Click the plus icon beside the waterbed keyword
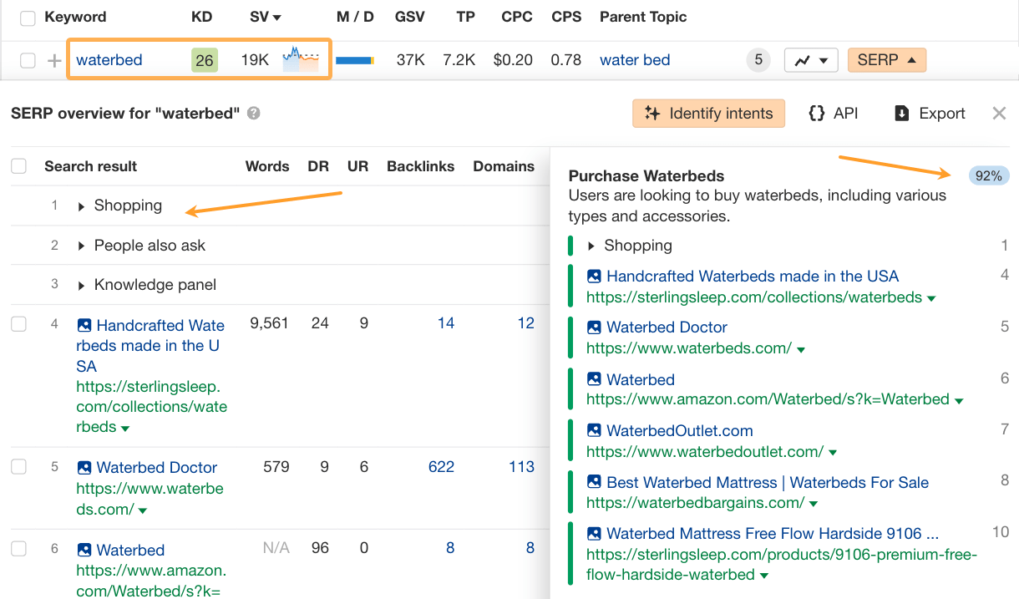1019x599 pixels. pos(53,59)
